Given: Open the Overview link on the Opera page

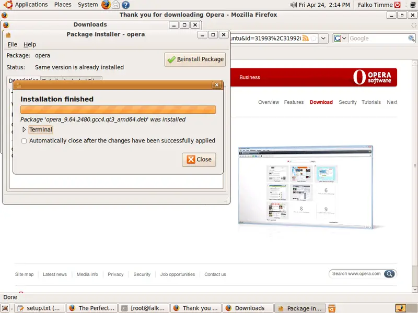Looking at the screenshot, I should (x=269, y=102).
